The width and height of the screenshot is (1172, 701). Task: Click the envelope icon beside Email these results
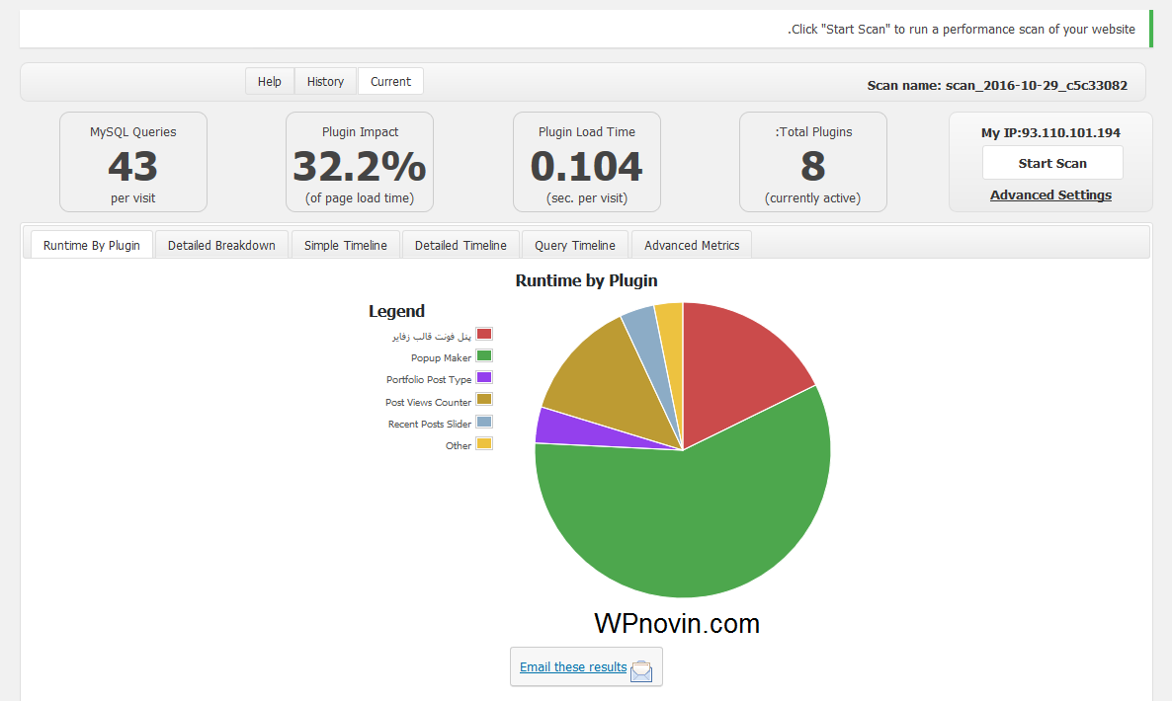(640, 671)
